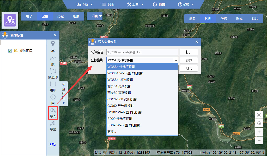Select GCJ02 Web 墨卡托投影 option

[x=142, y=112]
